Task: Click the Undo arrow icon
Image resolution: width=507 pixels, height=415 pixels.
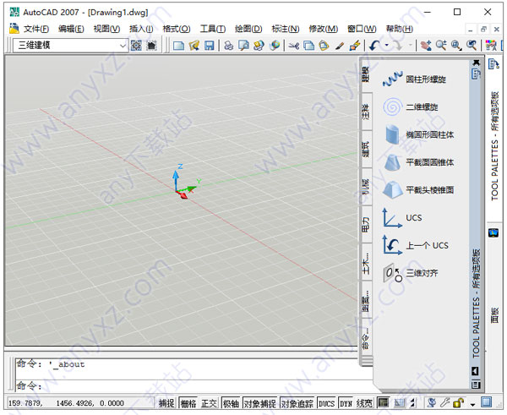Action: tap(374, 46)
